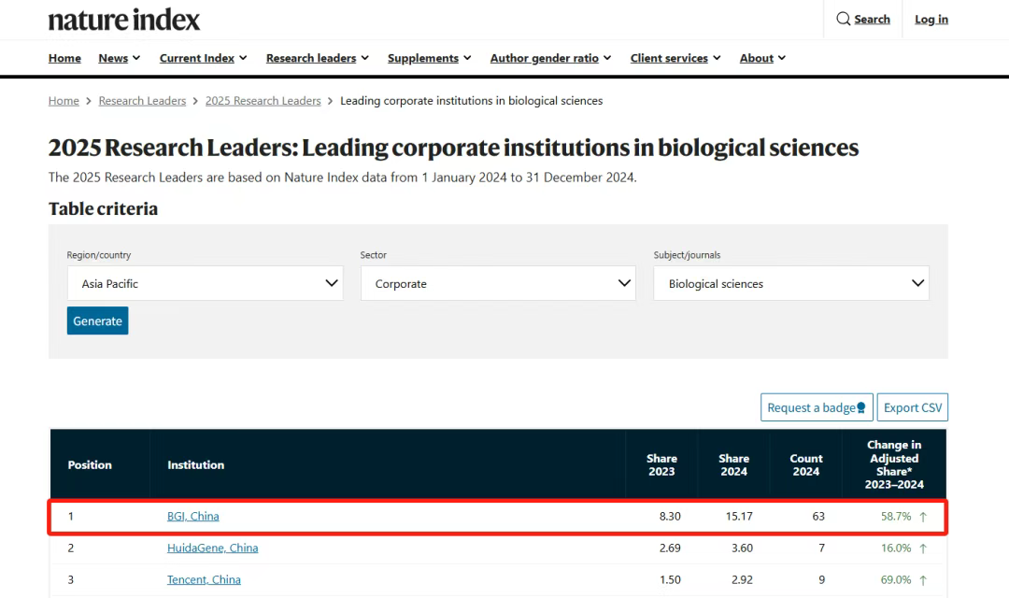
Task: Click the badge icon in Request a badge
Action: (861, 407)
